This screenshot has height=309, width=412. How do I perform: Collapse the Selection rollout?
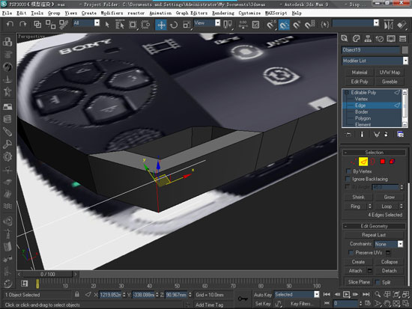[x=374, y=153]
